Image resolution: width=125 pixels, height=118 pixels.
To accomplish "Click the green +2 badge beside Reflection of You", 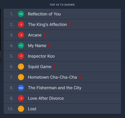I will tap(21, 14).
